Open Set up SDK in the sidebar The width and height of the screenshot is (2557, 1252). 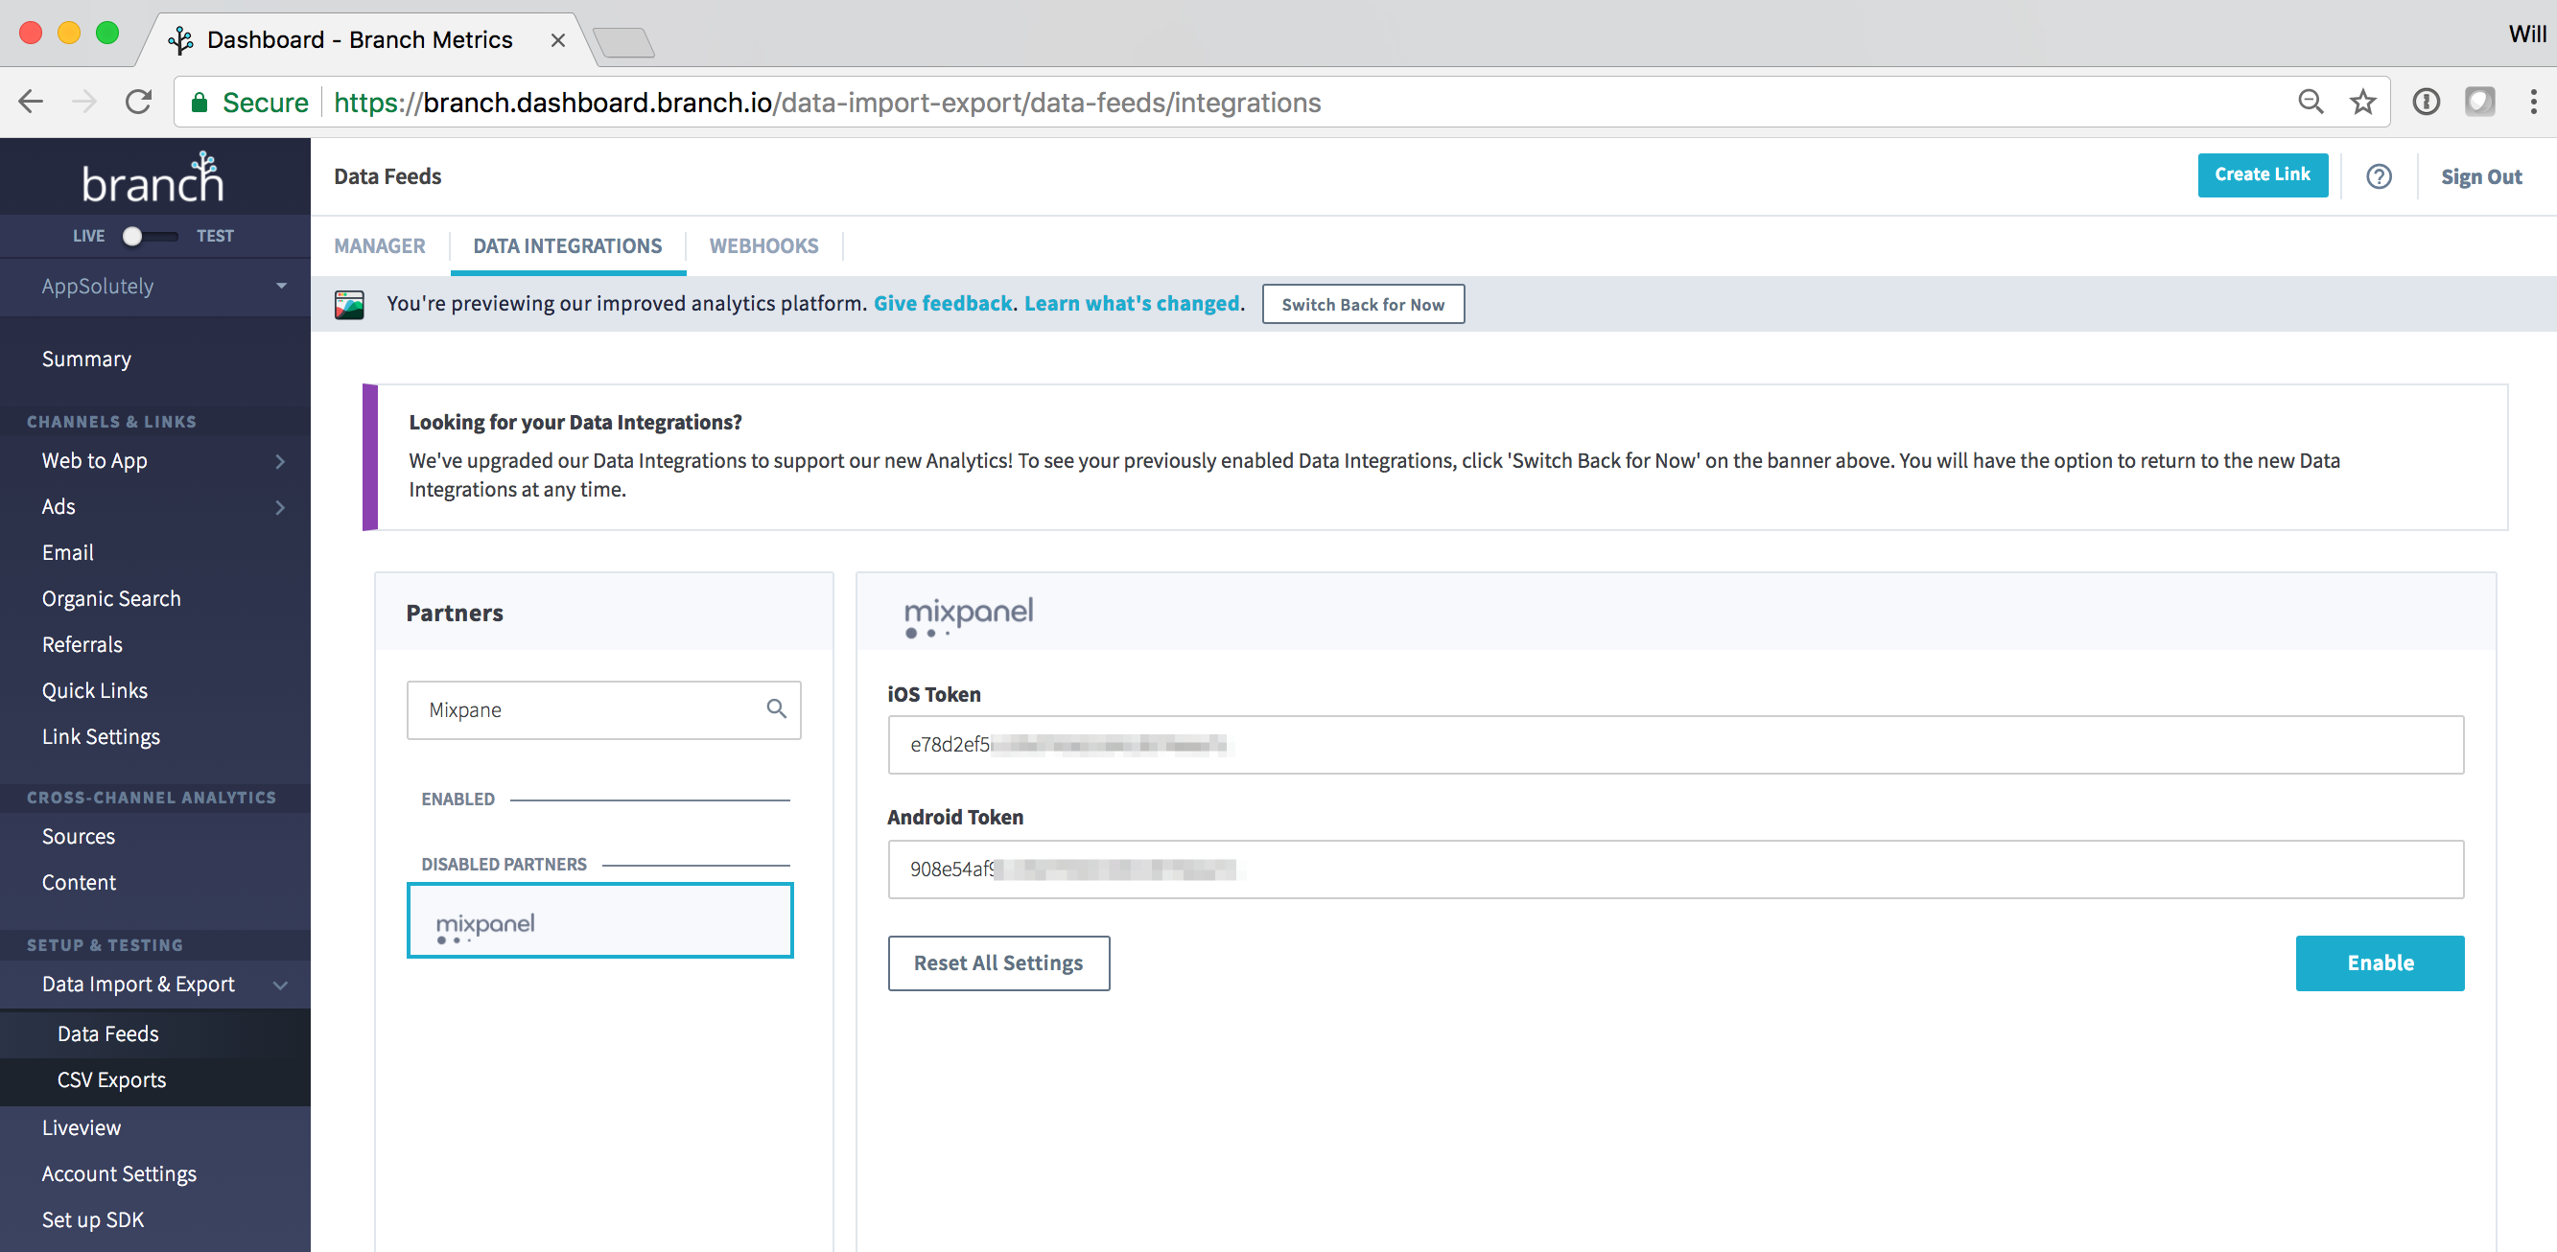pos(93,1219)
